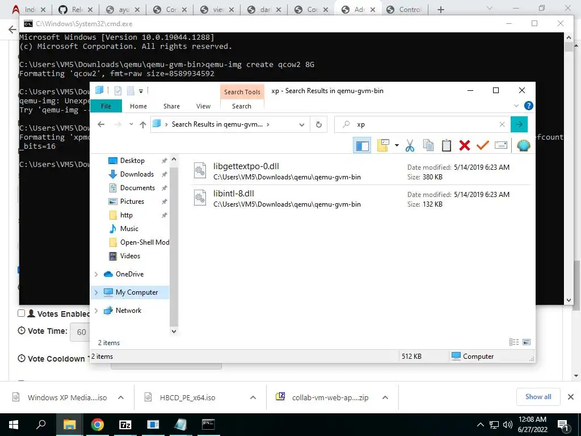The width and height of the screenshot is (581, 436).
Task: Open the File tab in Explorer ribbon
Action: (x=106, y=106)
